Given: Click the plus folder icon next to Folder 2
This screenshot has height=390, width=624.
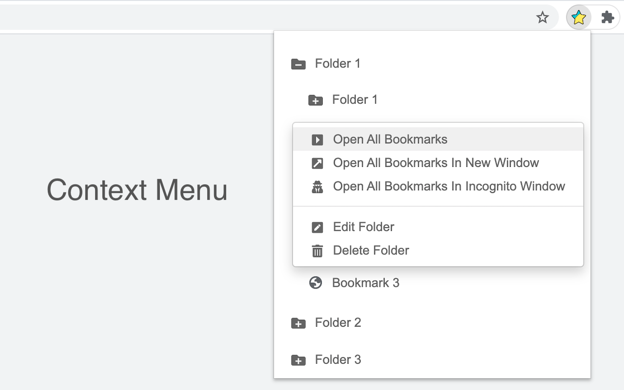Looking at the screenshot, I should click(x=298, y=323).
